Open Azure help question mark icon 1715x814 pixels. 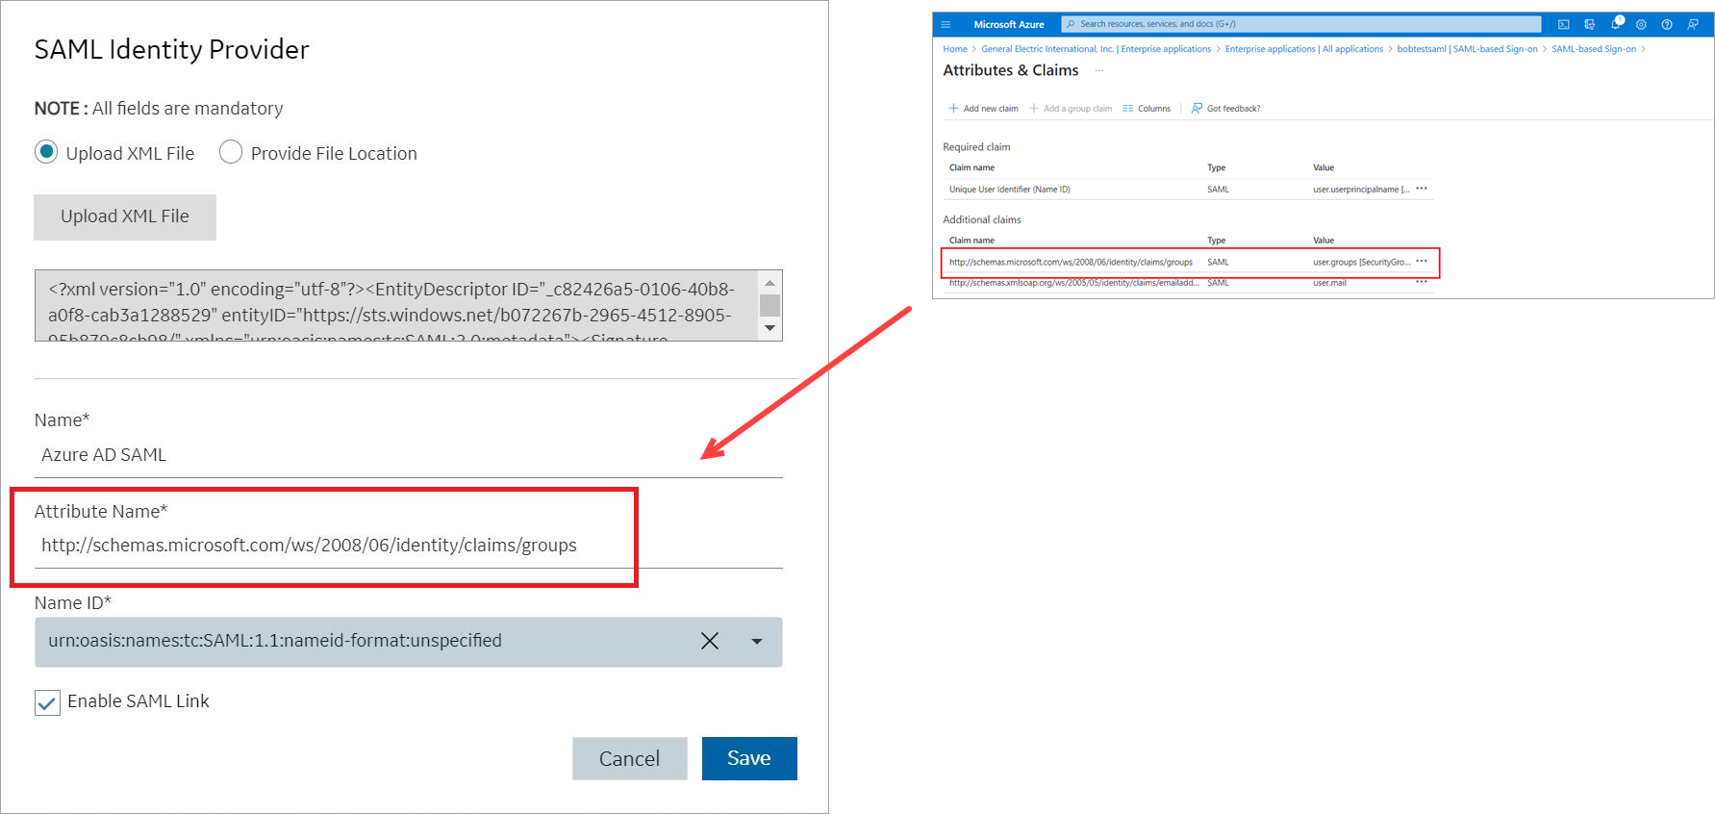[1667, 24]
